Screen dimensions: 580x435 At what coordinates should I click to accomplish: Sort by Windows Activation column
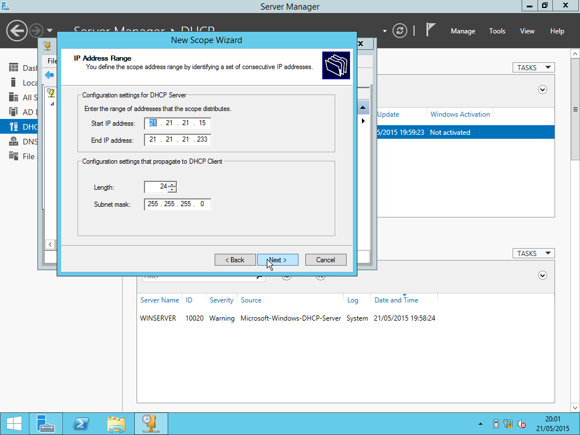point(460,114)
